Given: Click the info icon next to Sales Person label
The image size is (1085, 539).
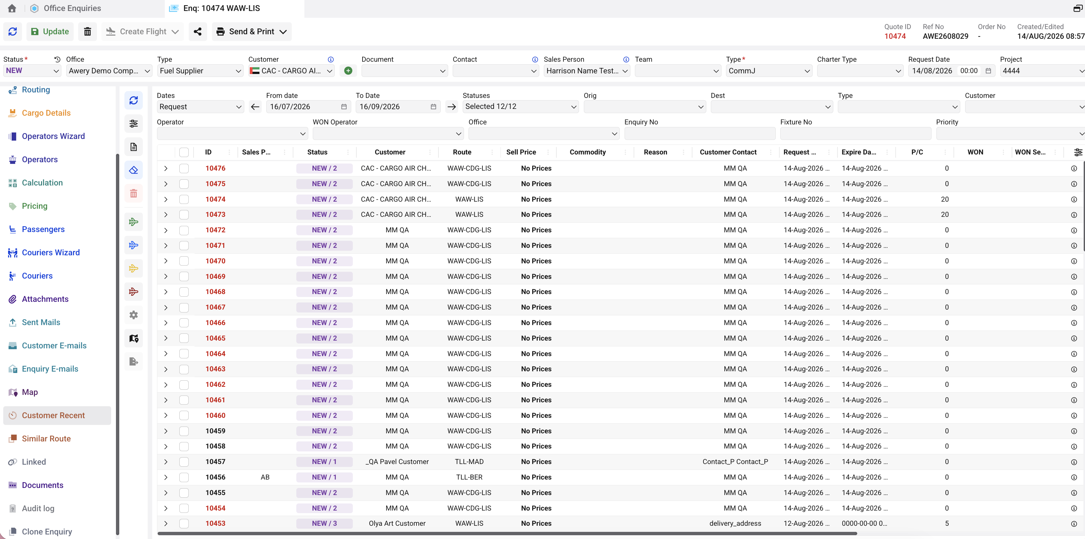Looking at the screenshot, I should 626,59.
